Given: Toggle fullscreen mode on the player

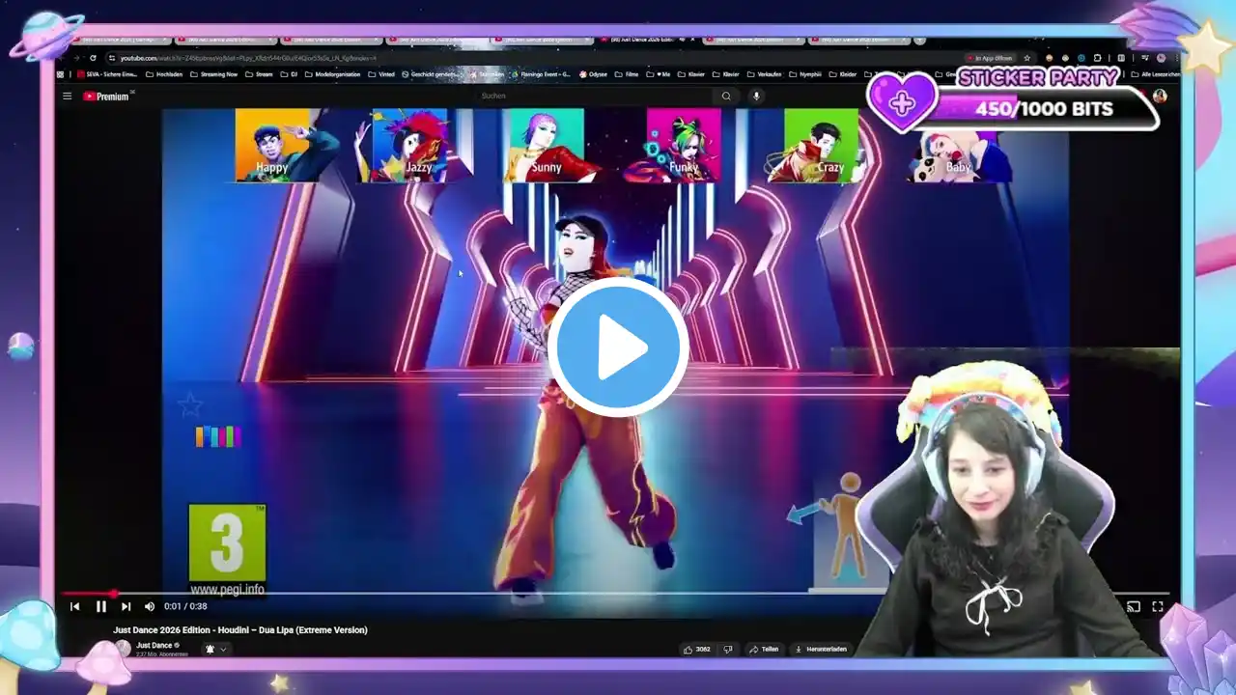Looking at the screenshot, I should click(x=1158, y=606).
